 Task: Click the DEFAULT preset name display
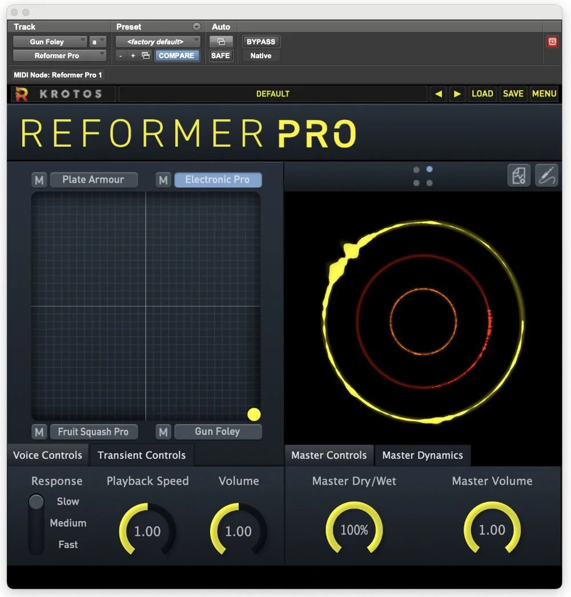coord(273,94)
